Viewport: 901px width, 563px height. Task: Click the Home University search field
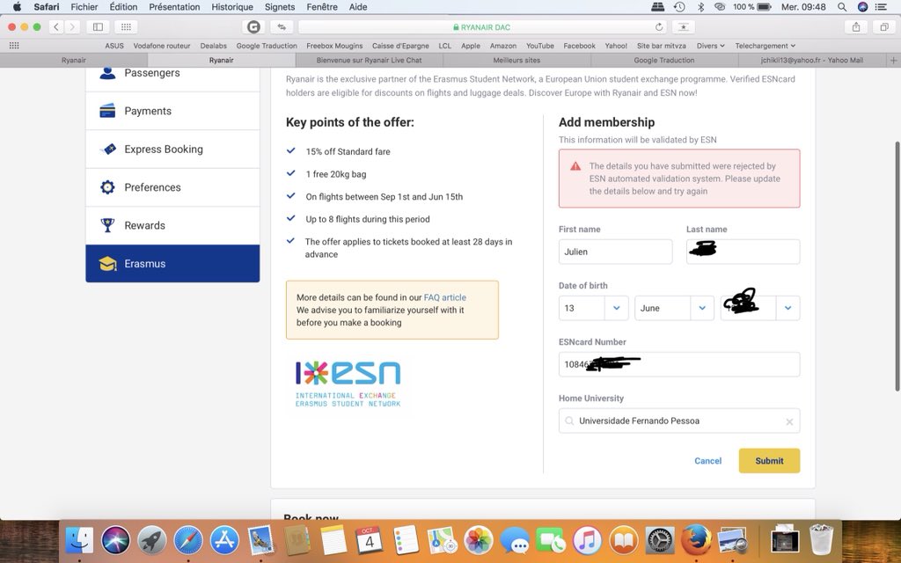point(679,420)
